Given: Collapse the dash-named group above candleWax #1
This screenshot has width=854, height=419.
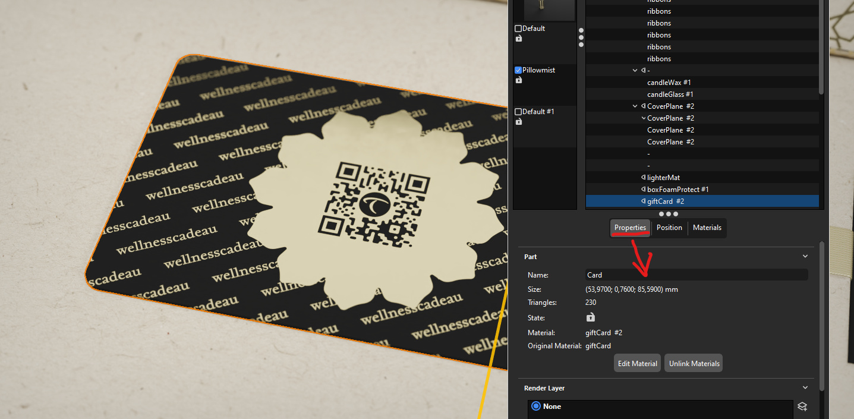Looking at the screenshot, I should coord(635,71).
